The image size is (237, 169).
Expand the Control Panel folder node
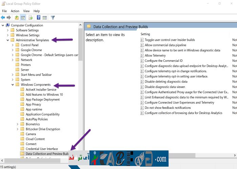13,45
